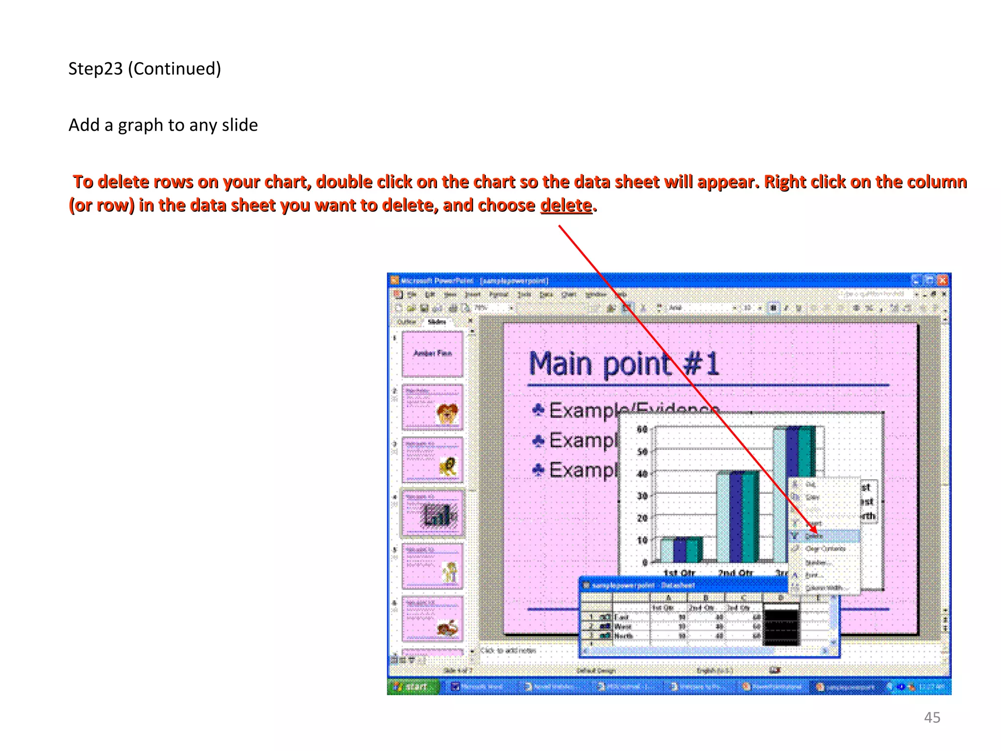Viewport: 1001px width, 751px height.
Task: Click the Open file toolbar icon
Action: pyautogui.click(x=411, y=308)
